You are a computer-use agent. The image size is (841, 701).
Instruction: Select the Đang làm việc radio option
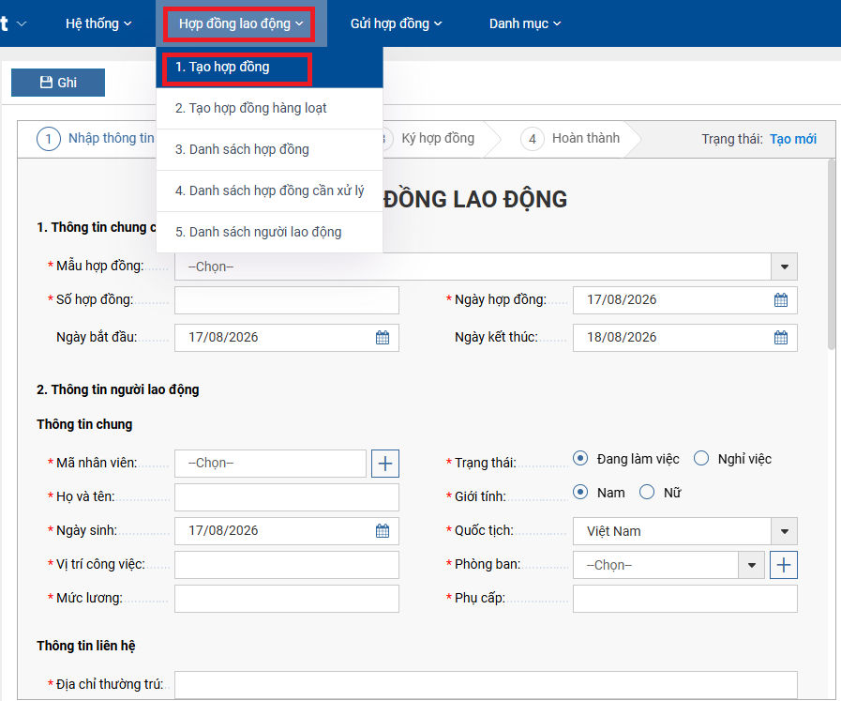coord(580,458)
